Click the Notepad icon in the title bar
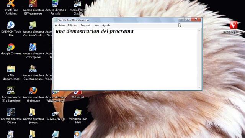245x138 pixels. pyautogui.click(x=56, y=20)
